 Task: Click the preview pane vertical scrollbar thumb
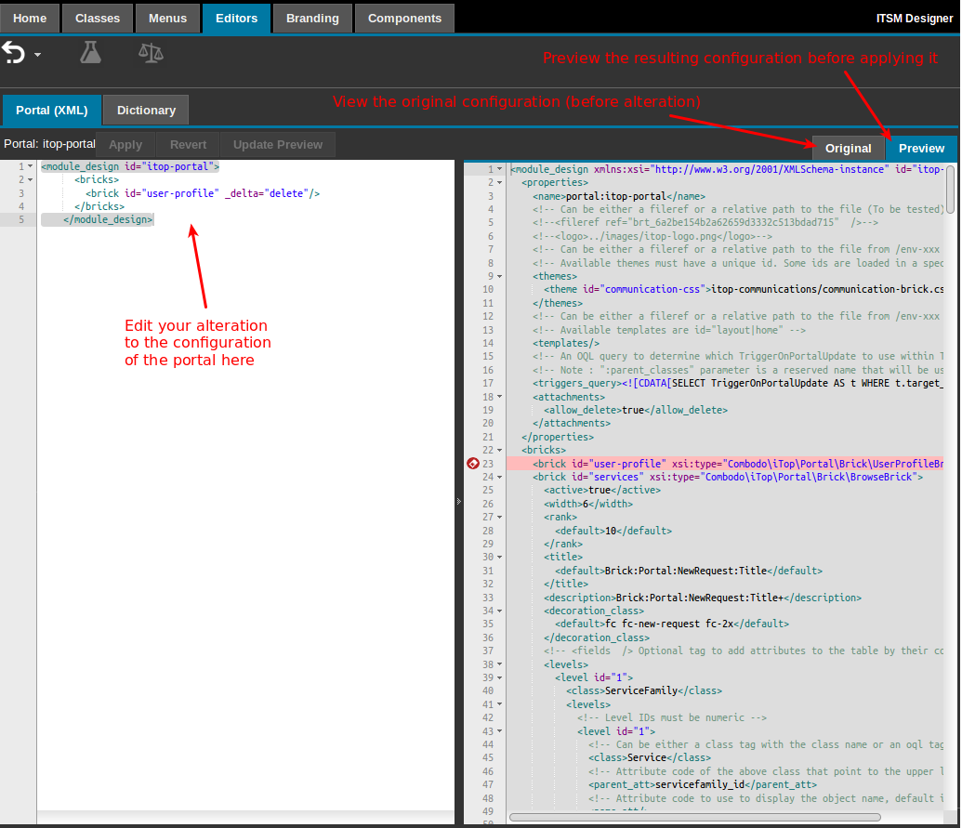950,189
